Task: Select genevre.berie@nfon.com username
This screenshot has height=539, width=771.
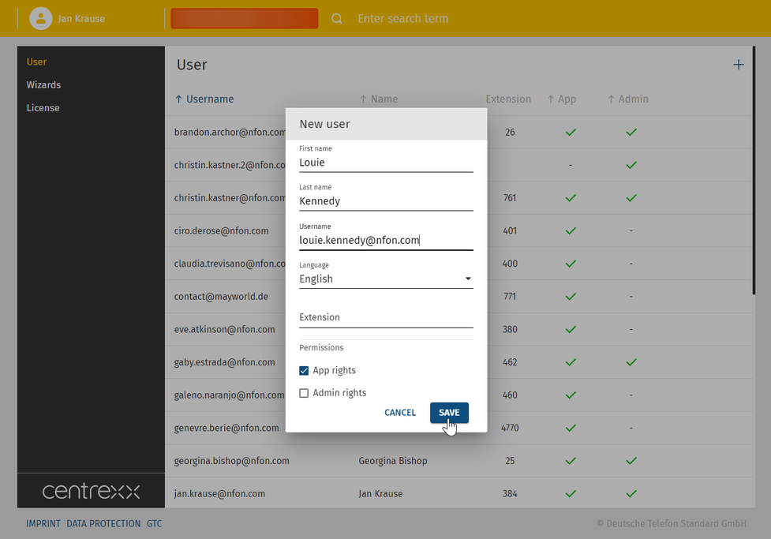Action: pos(226,428)
